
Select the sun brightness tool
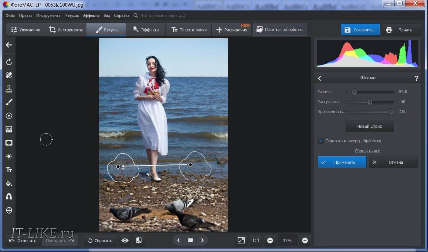tap(9, 156)
